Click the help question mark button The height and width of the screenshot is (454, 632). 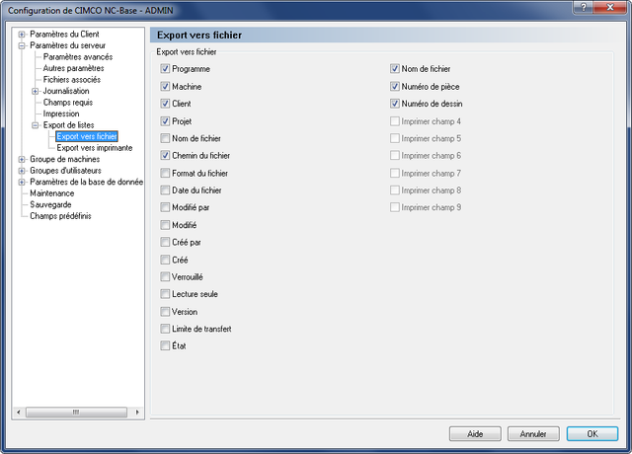(584, 7)
